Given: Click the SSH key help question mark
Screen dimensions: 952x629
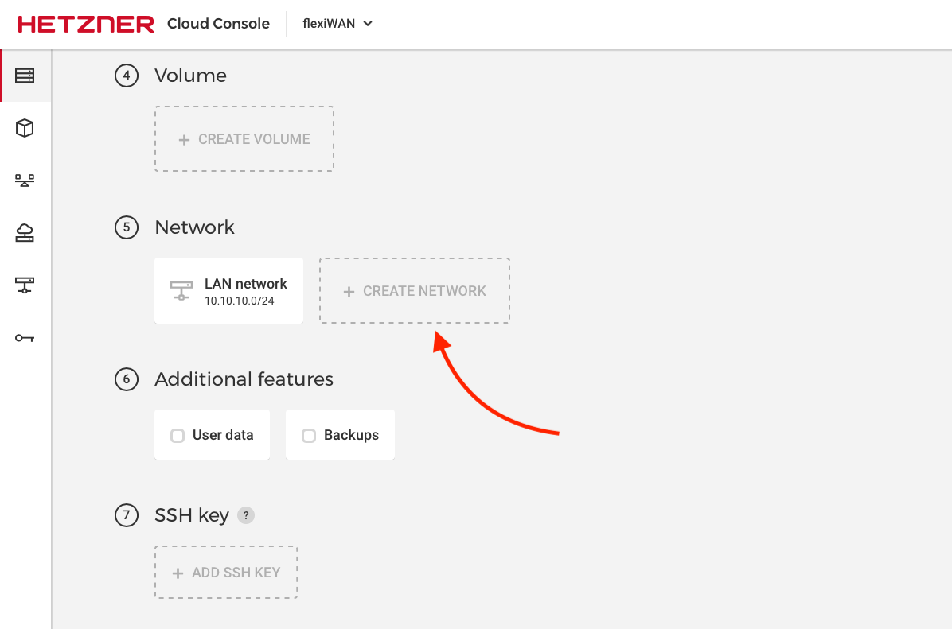Looking at the screenshot, I should tap(247, 515).
